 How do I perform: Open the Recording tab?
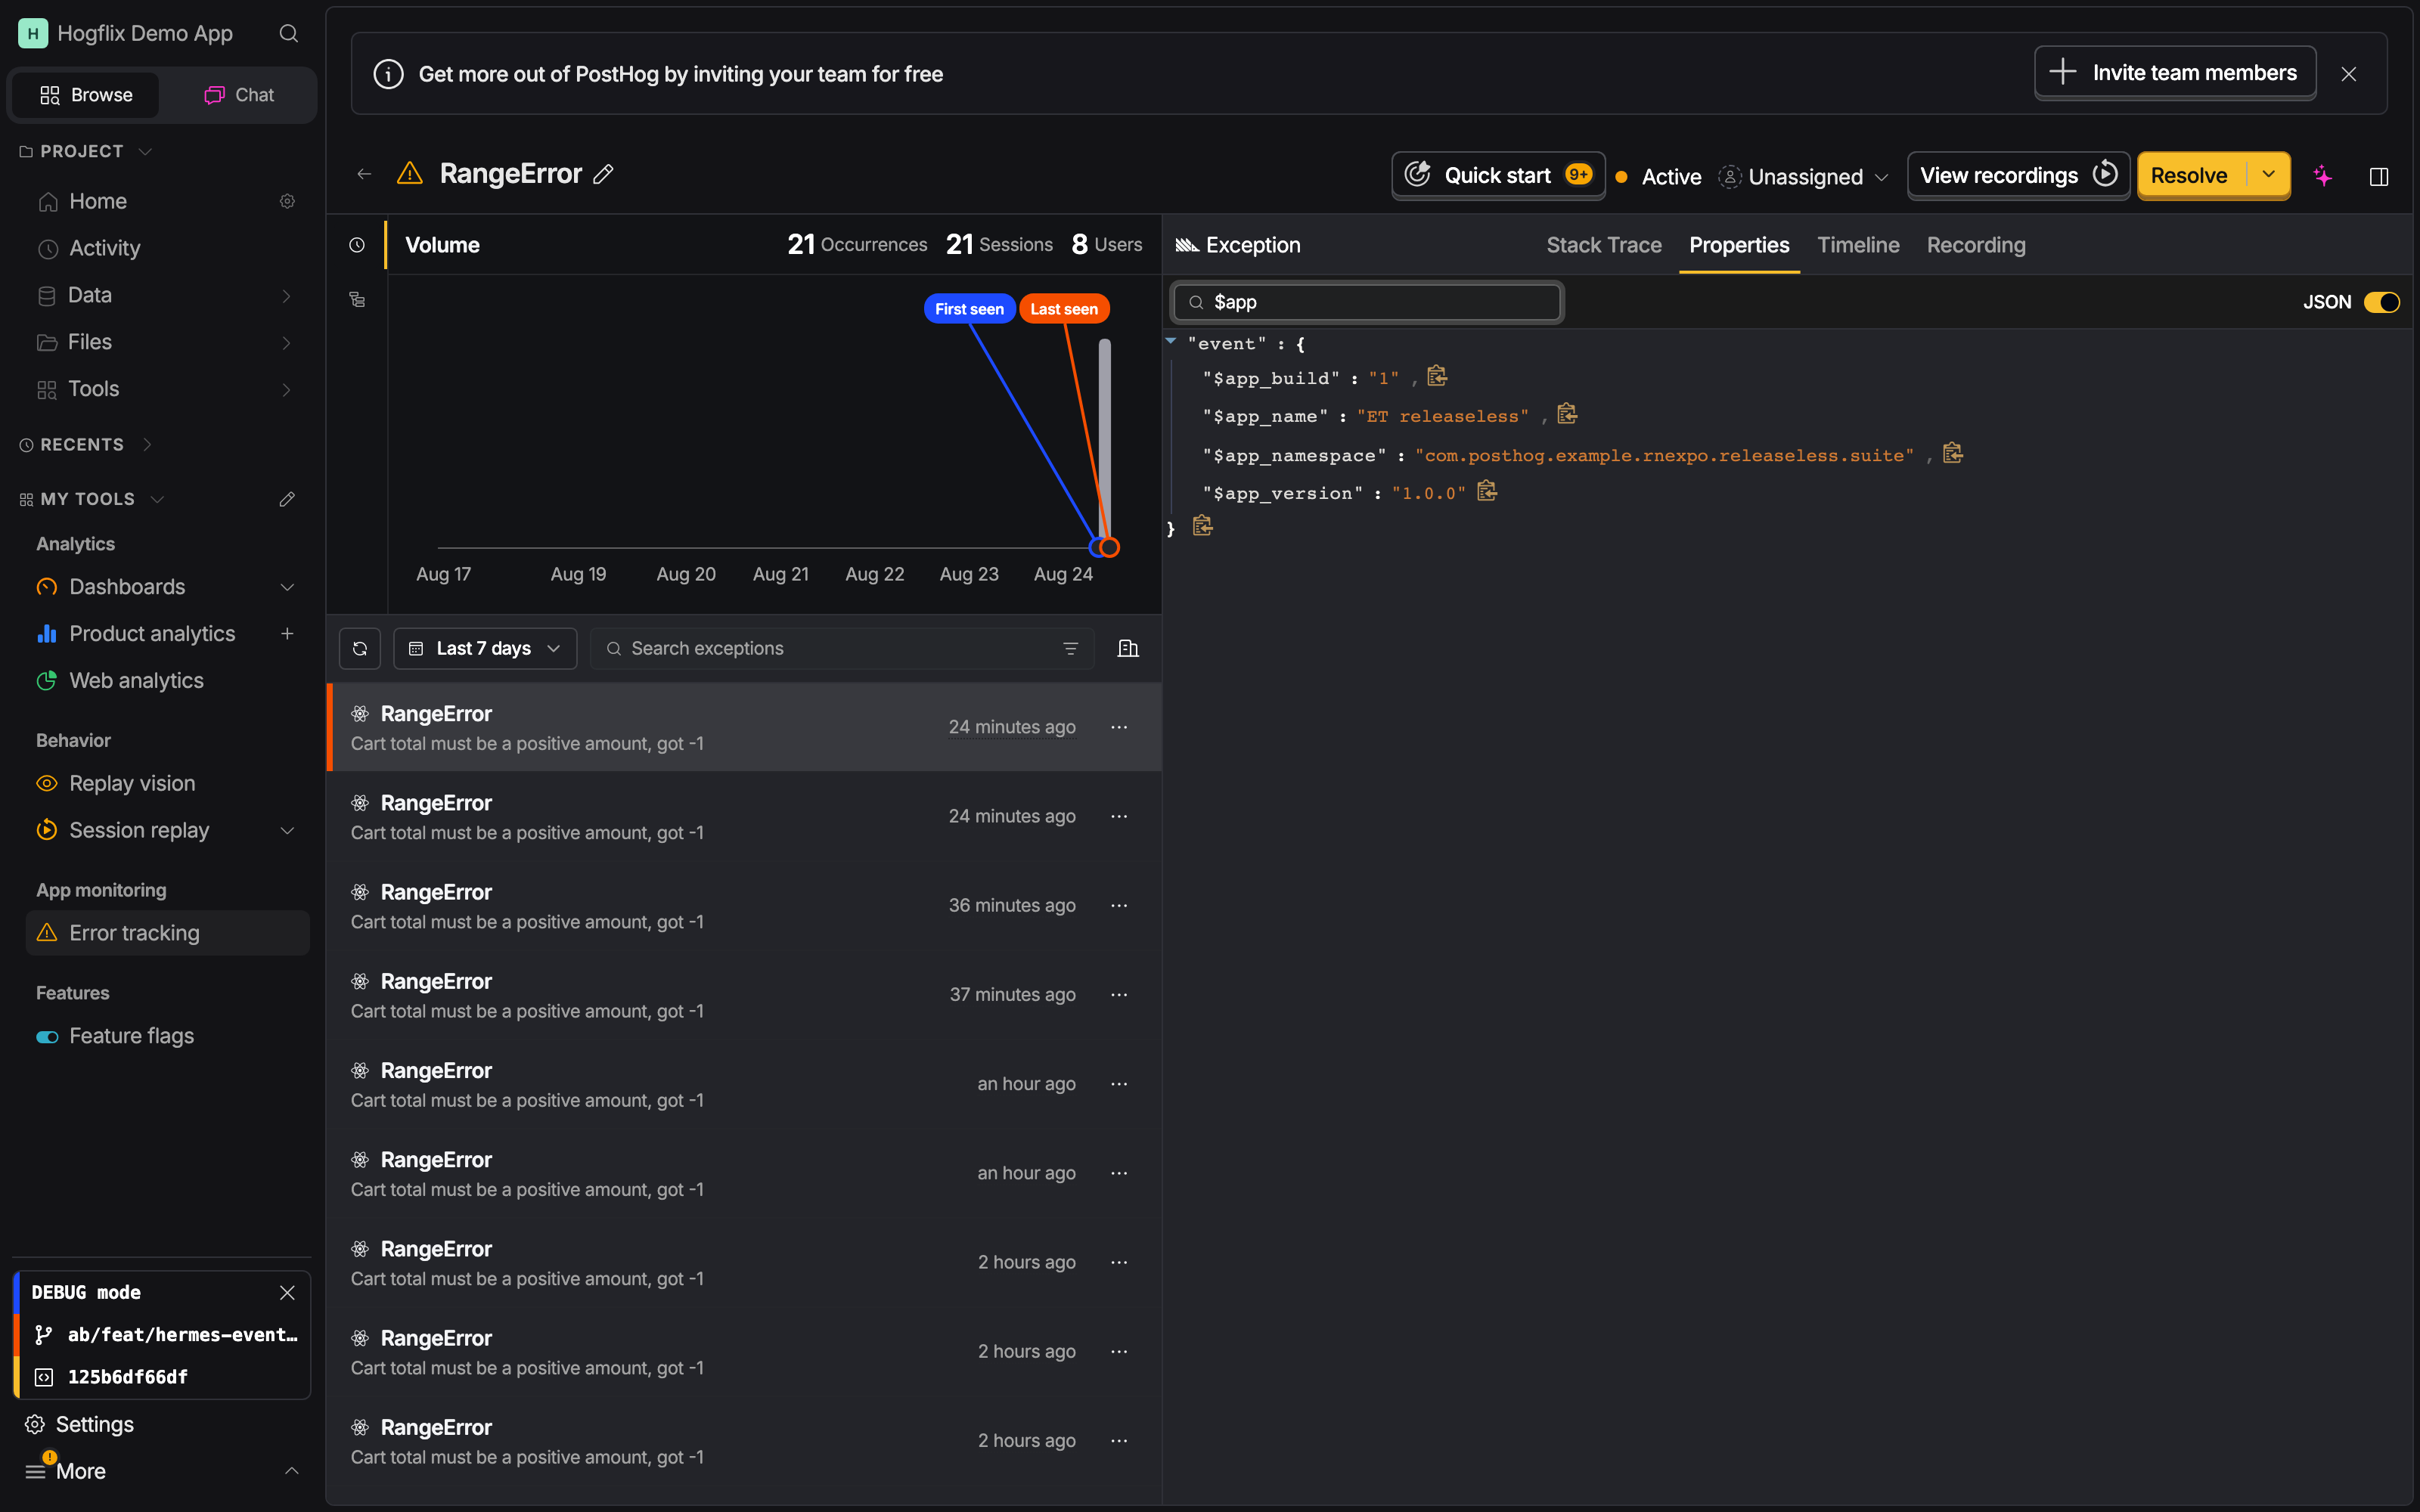(x=1976, y=245)
